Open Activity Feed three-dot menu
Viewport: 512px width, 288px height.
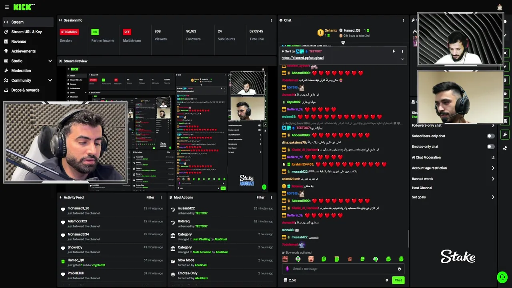pos(161,197)
